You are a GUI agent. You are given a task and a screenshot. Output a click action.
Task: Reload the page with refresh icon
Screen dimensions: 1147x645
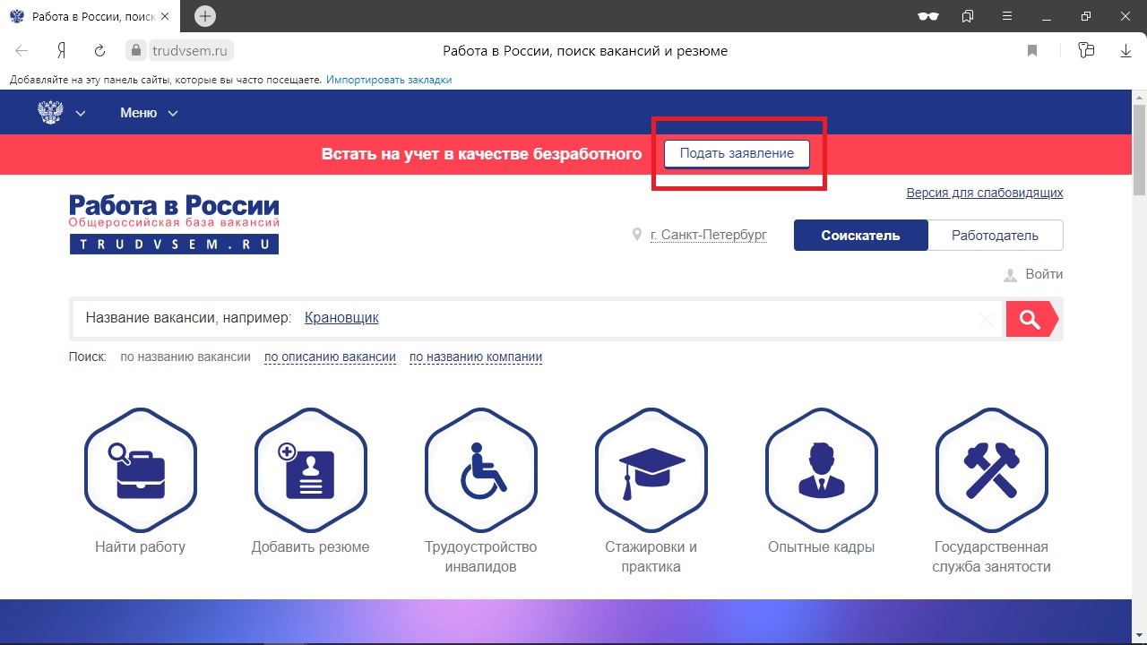(x=100, y=51)
